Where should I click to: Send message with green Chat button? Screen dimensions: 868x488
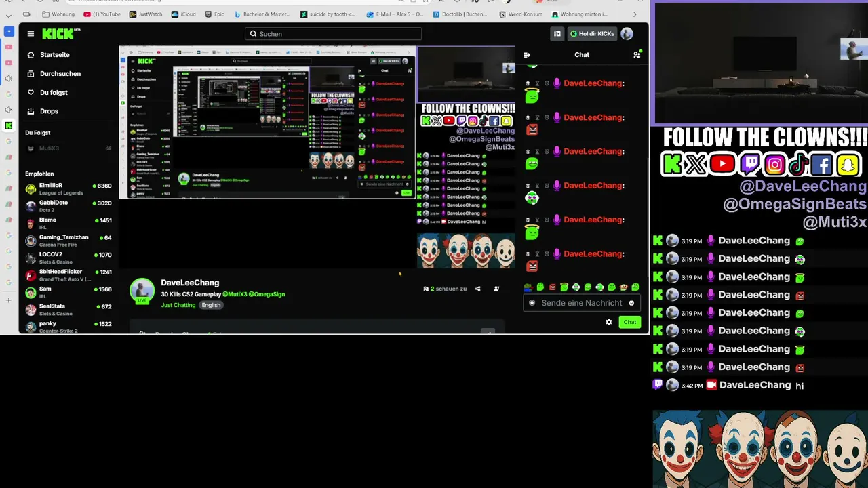(x=630, y=322)
